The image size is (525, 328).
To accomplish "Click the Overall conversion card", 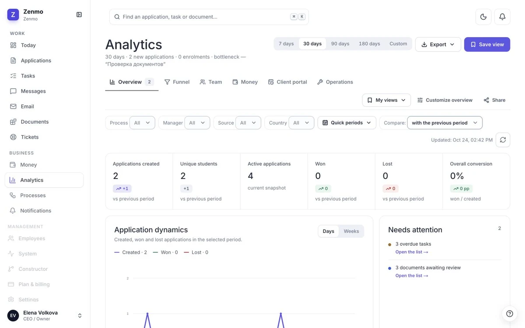I will click(x=476, y=181).
